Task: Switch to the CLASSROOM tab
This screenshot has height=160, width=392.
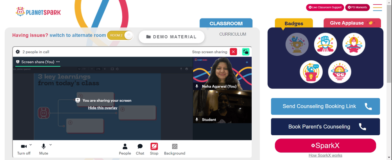Action: coord(226,23)
